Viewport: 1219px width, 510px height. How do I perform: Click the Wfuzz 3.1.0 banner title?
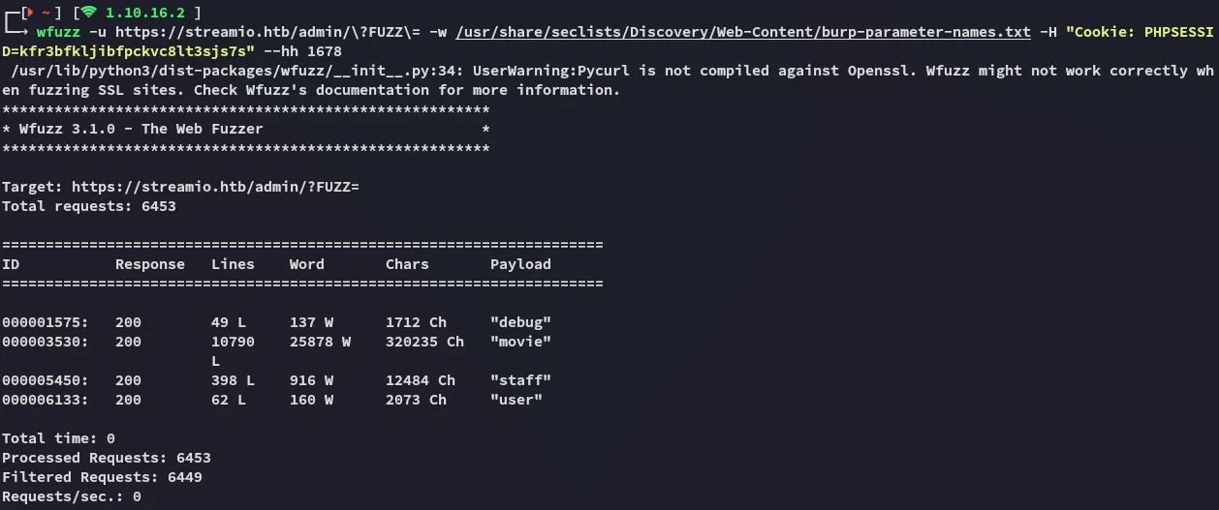141,129
